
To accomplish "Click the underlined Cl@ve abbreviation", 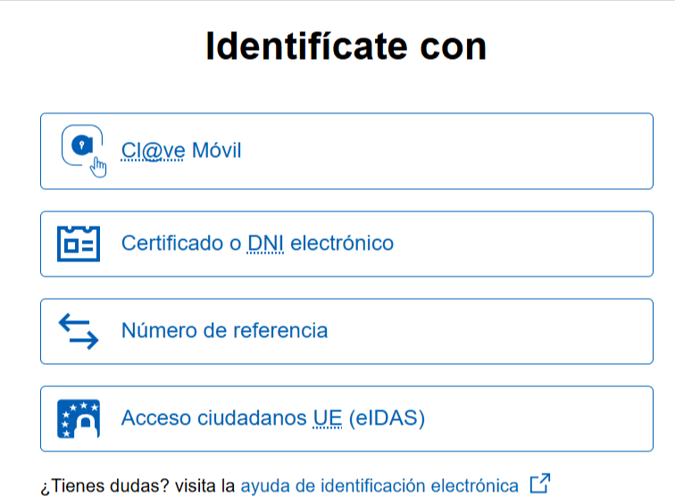I will [x=153, y=151].
